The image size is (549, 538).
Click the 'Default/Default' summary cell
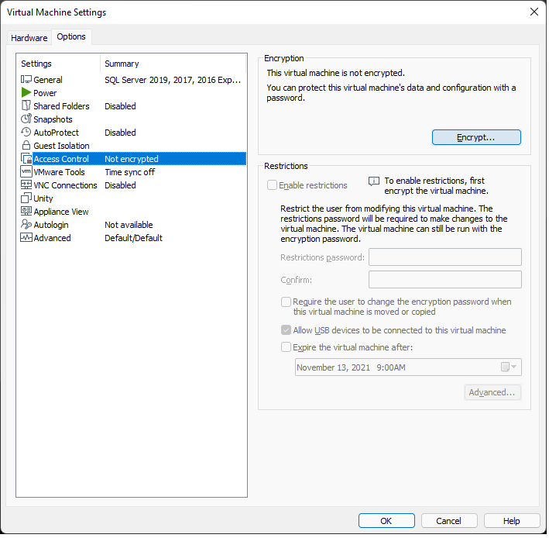[x=134, y=239]
